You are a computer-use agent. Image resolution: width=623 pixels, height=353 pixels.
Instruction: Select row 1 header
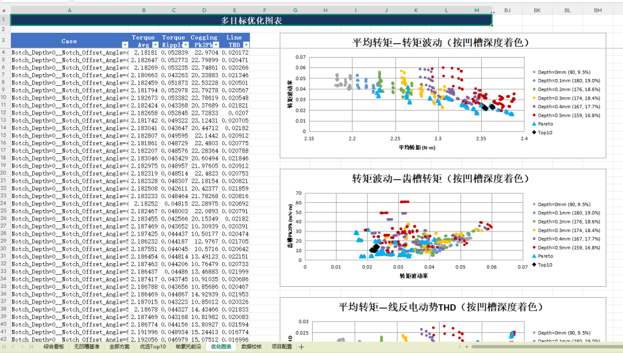(x=4, y=20)
